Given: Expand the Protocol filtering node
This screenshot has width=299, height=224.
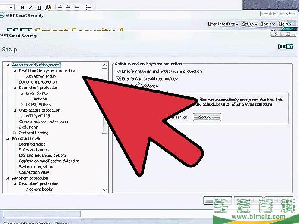Looking at the screenshot, I should (x=15, y=133).
